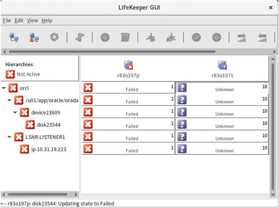The height and width of the screenshot is (208, 279).
Task: Collapse the device23609 tree node
Action: [15, 113]
